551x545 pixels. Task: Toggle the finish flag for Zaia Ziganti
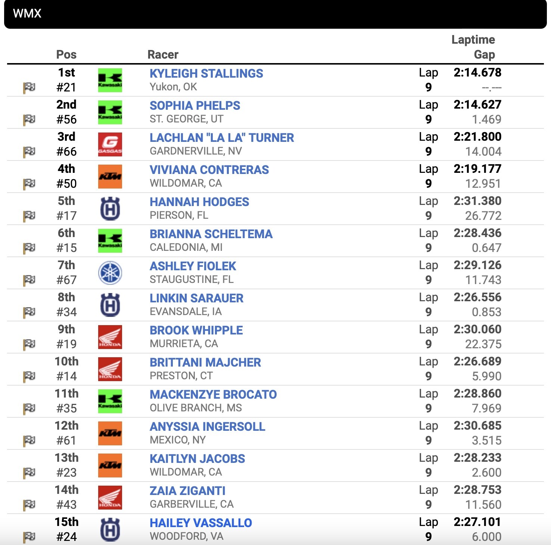click(x=29, y=505)
